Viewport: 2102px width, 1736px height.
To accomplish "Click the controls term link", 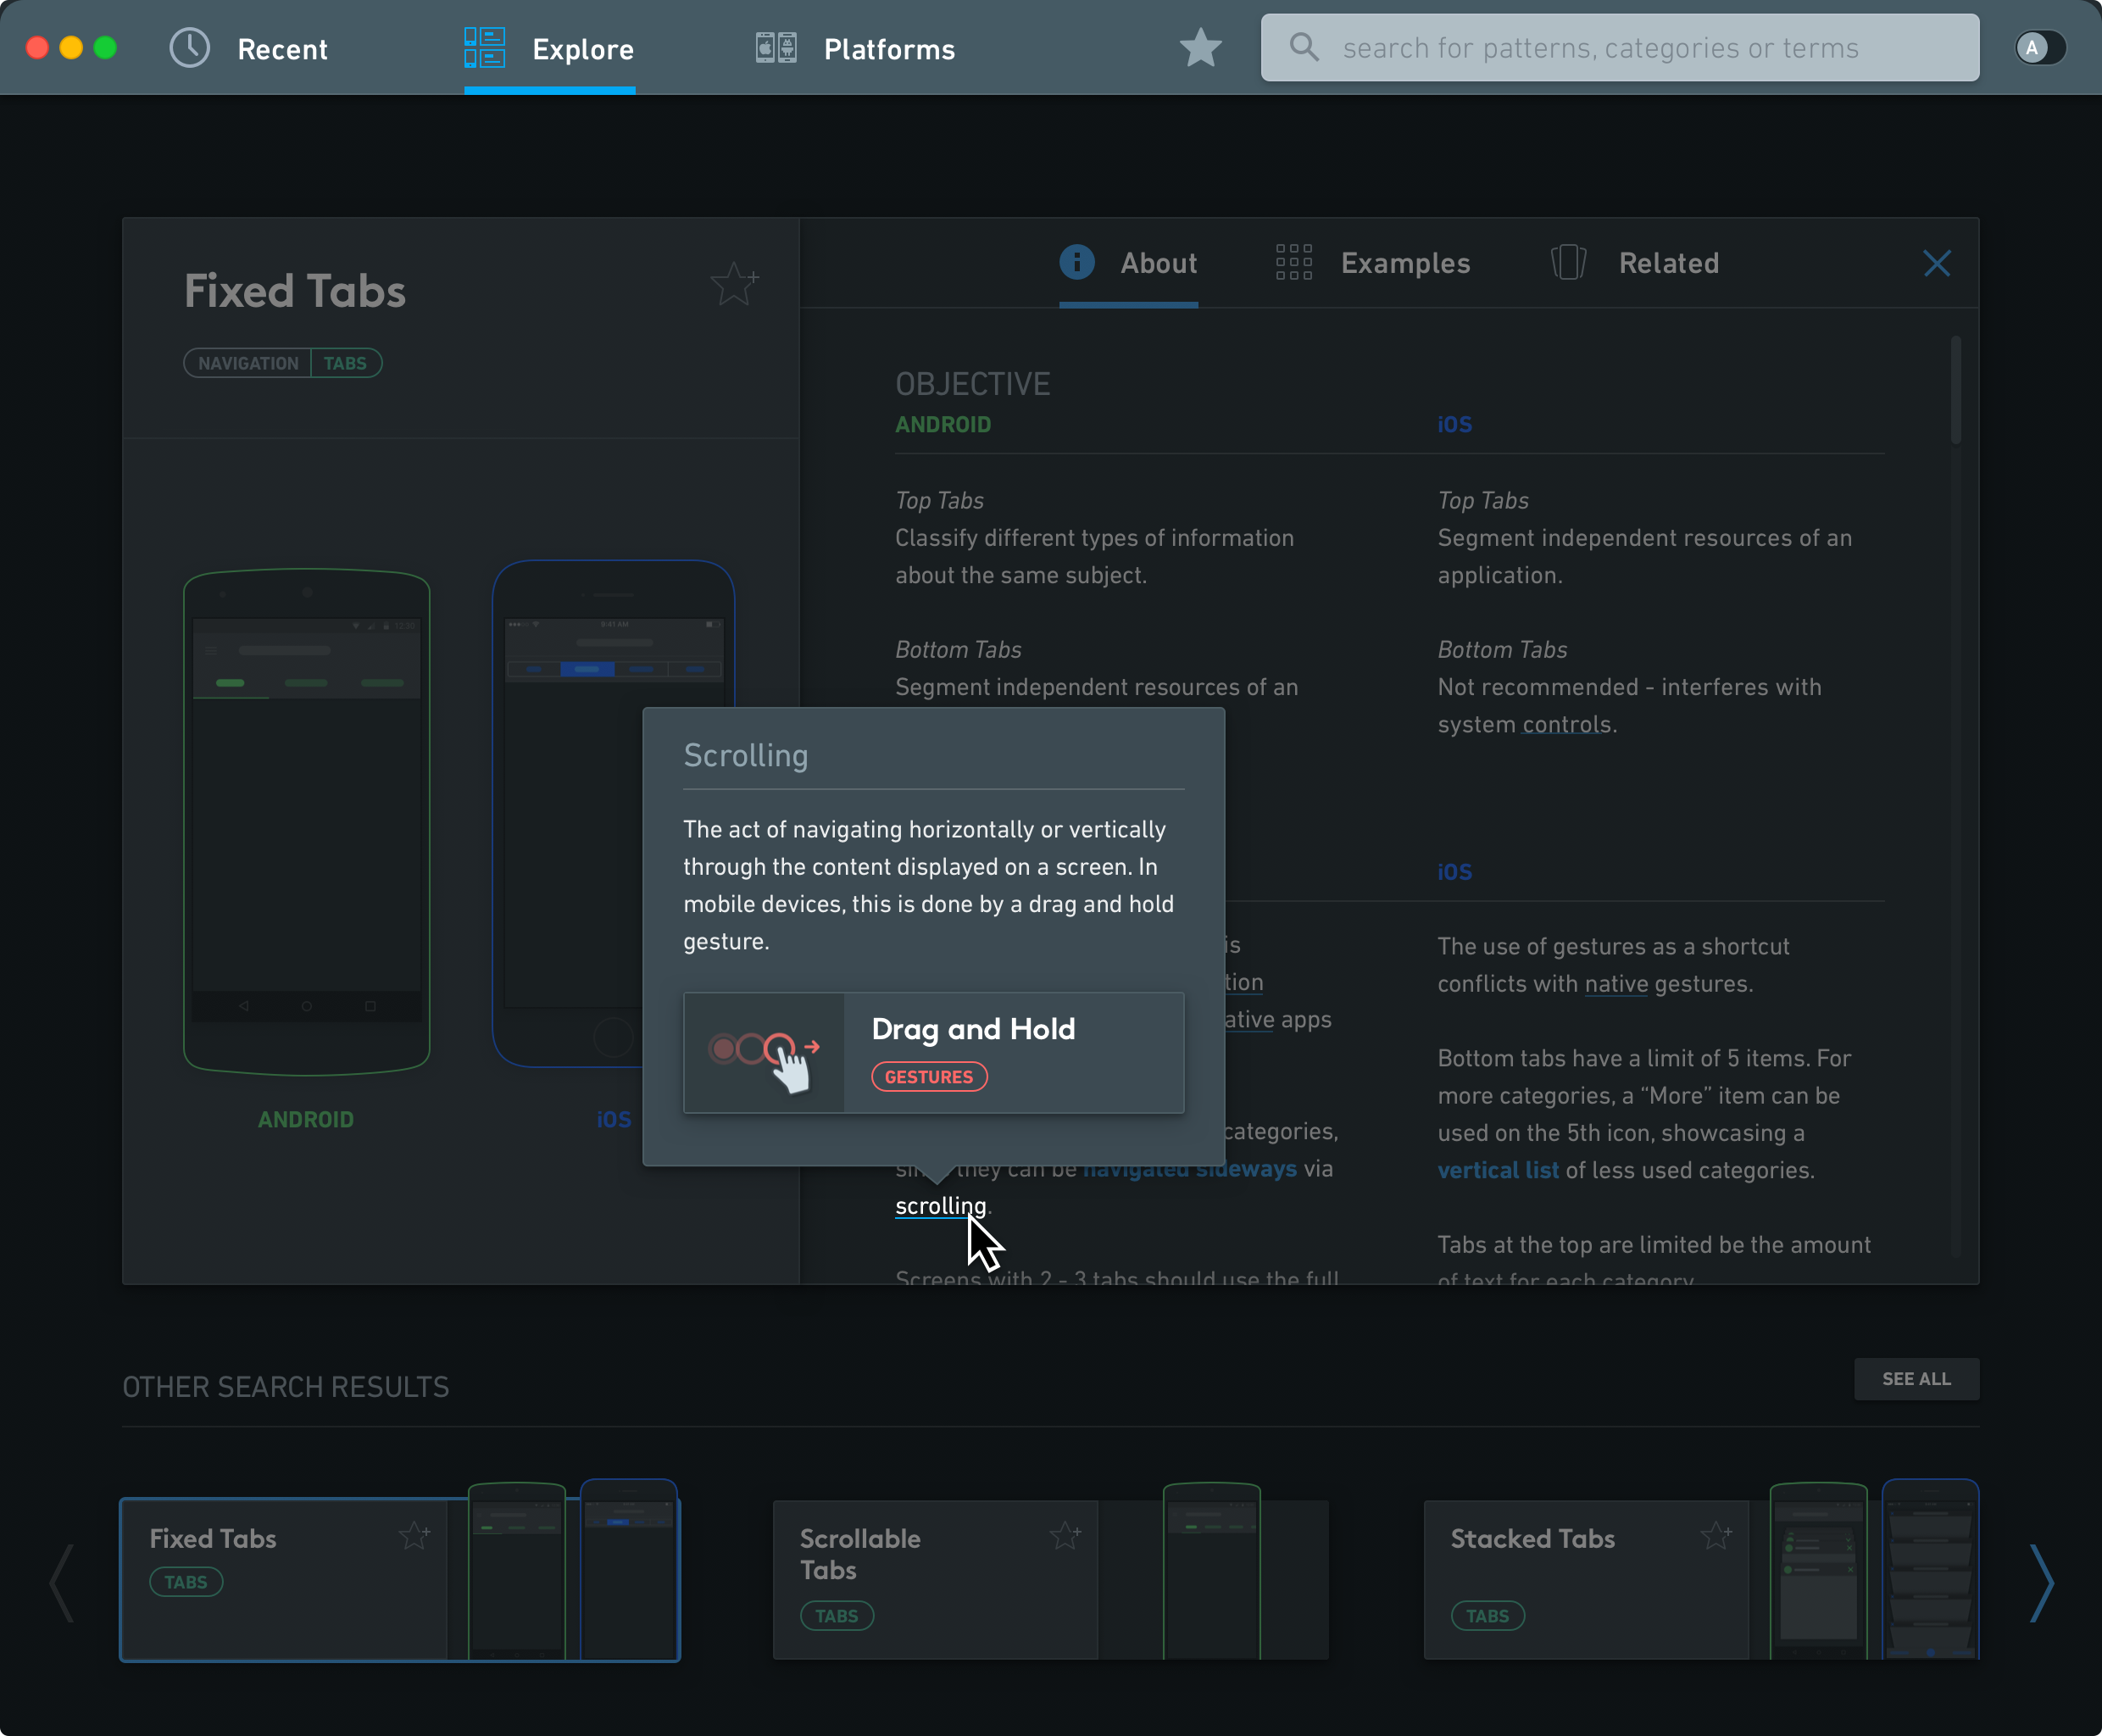I will point(1566,724).
